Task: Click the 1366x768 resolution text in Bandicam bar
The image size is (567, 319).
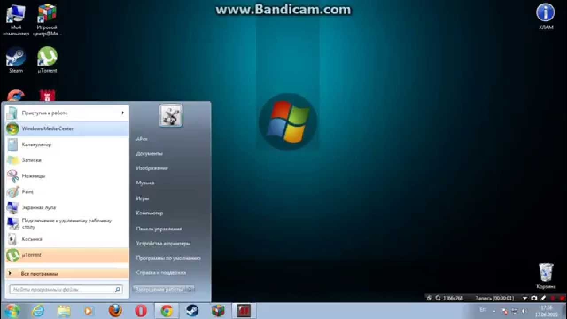Action: [x=453, y=298]
